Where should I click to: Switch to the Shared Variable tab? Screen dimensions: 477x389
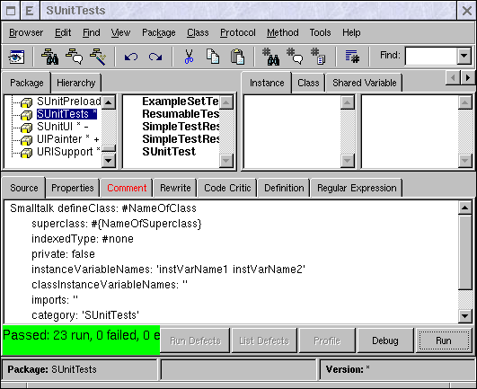pyautogui.click(x=364, y=83)
